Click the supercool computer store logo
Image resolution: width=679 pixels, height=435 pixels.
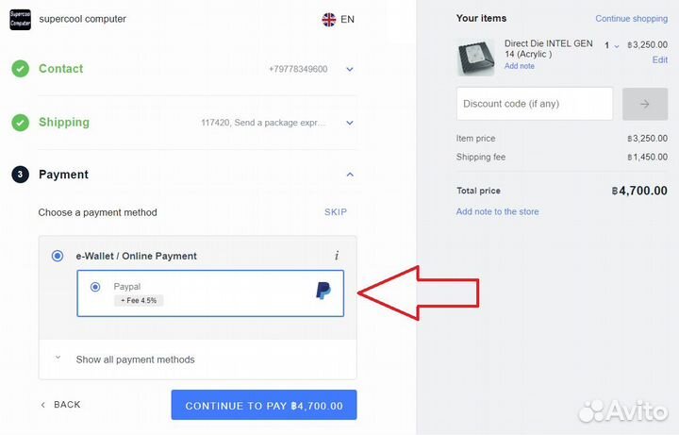[x=20, y=19]
